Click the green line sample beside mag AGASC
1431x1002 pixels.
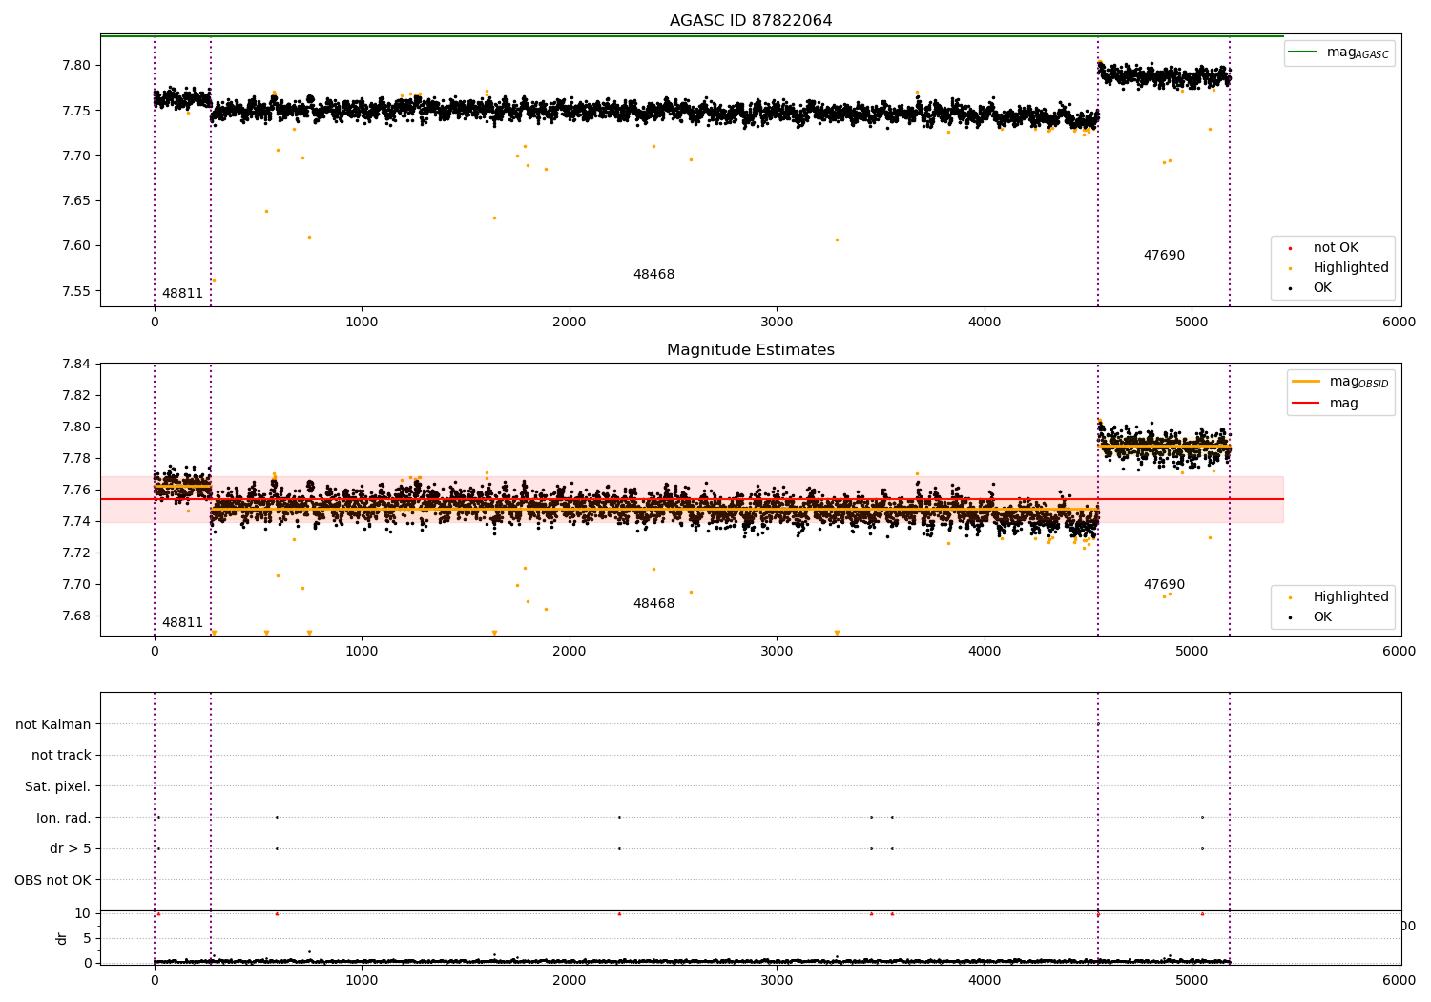click(x=1302, y=52)
